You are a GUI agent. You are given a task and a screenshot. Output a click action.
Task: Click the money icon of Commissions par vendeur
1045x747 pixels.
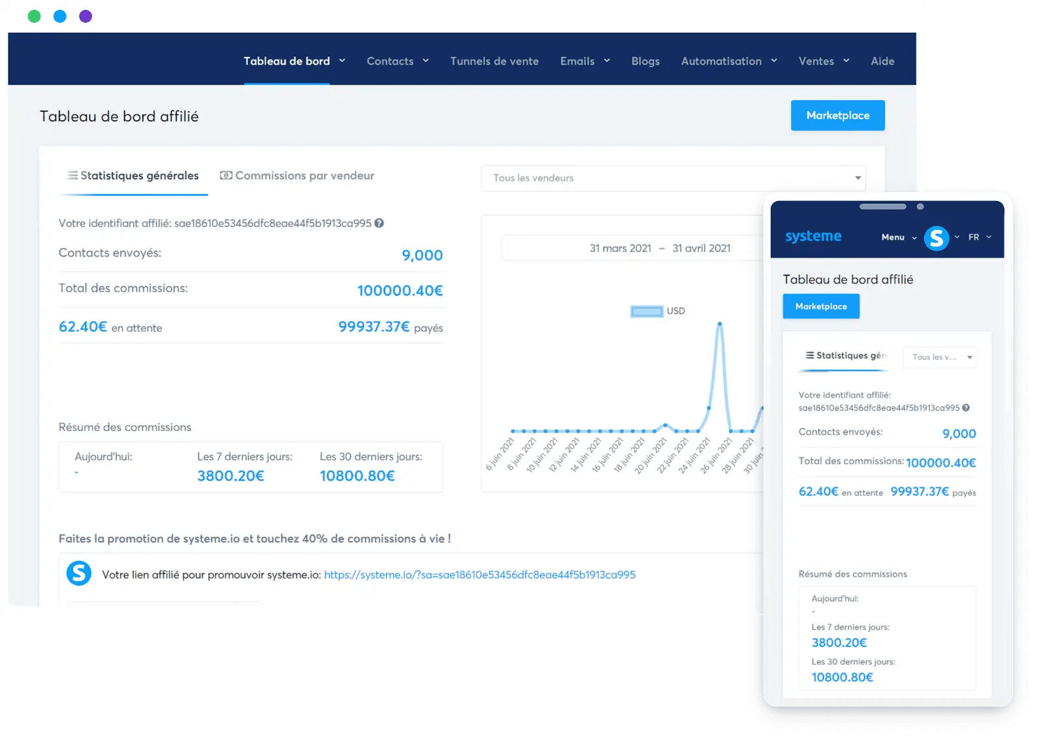coord(226,176)
